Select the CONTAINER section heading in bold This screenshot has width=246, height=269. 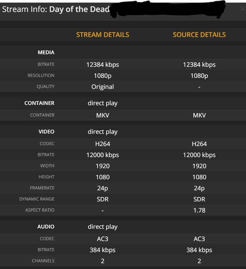[x=39, y=103]
